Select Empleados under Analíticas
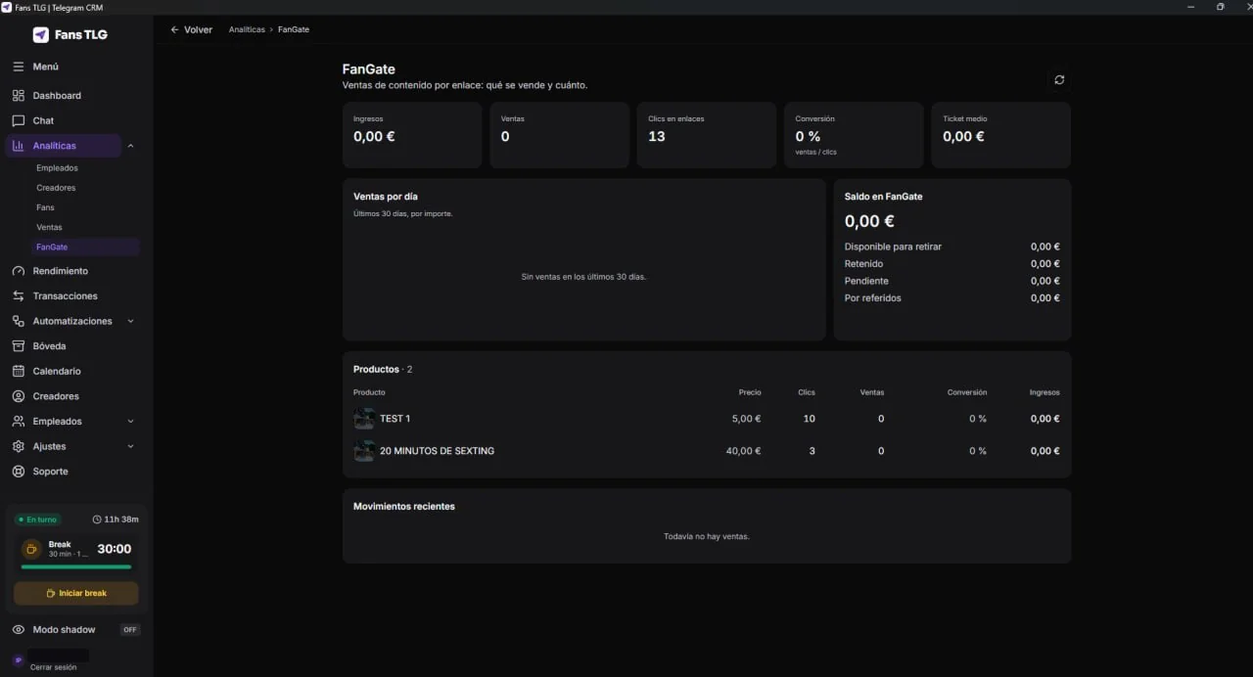Screen dimensions: 1253x677 click(57, 168)
